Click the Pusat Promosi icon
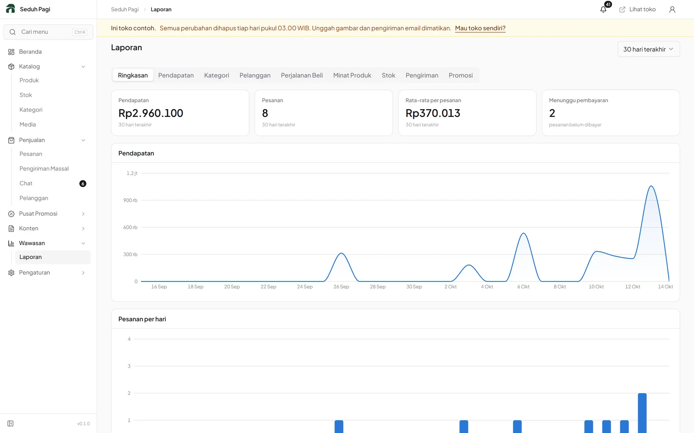This screenshot has height=433, width=694. click(11, 214)
